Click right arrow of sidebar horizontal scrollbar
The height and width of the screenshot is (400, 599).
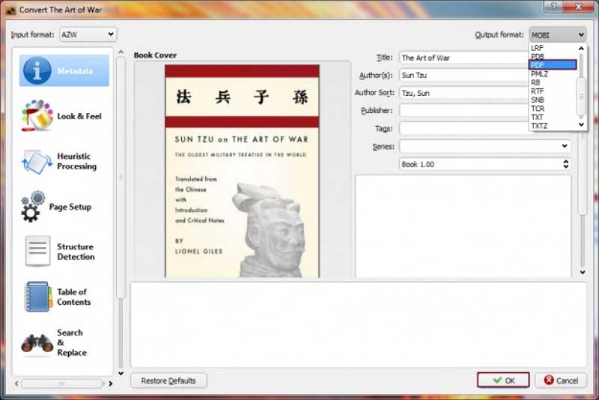(111, 384)
